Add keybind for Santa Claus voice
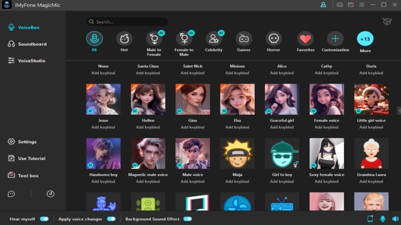This screenshot has width=401, height=225. pyautogui.click(x=148, y=73)
